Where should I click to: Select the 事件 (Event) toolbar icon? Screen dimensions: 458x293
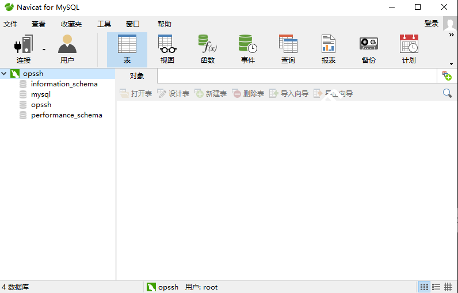click(x=248, y=49)
